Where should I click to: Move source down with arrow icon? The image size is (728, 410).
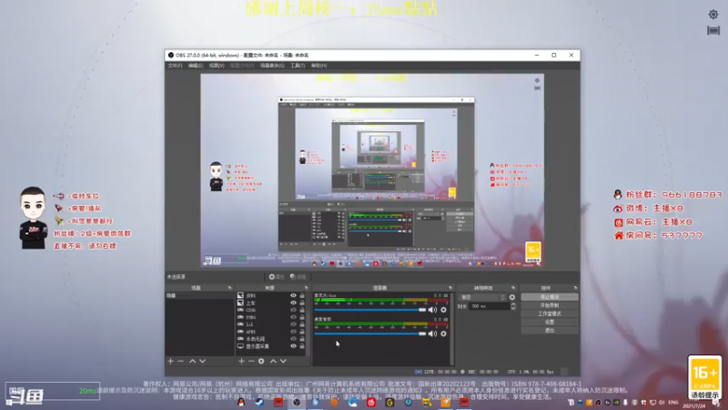point(283,361)
